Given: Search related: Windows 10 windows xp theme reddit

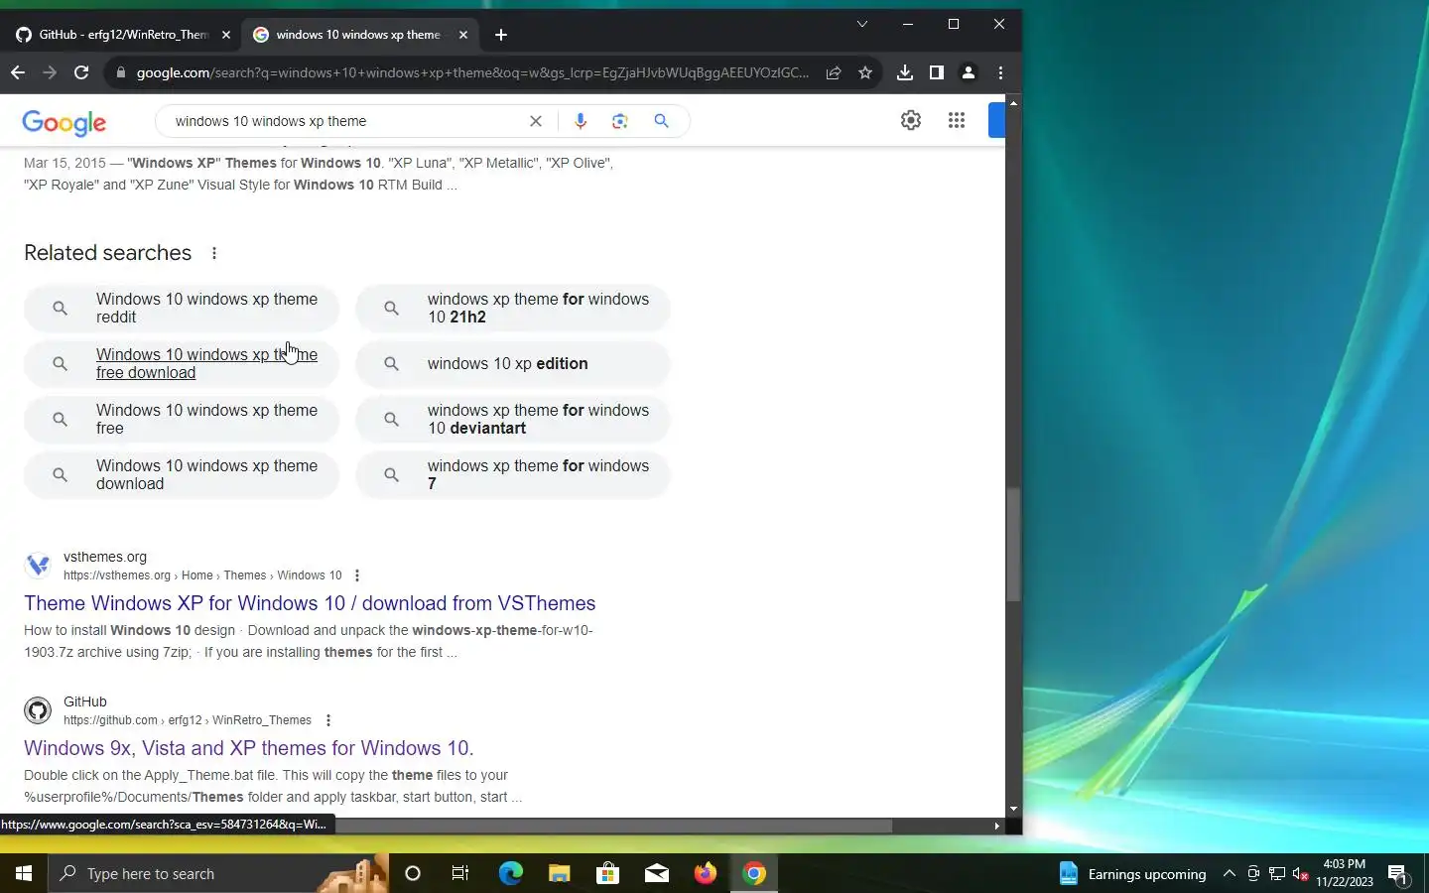Looking at the screenshot, I should pos(182,308).
